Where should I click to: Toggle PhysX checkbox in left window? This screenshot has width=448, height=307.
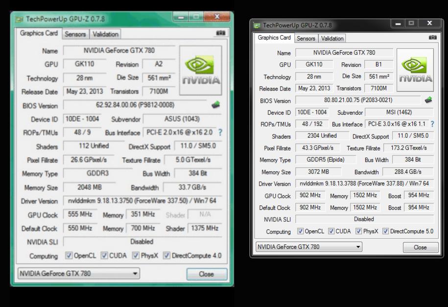tap(136, 255)
